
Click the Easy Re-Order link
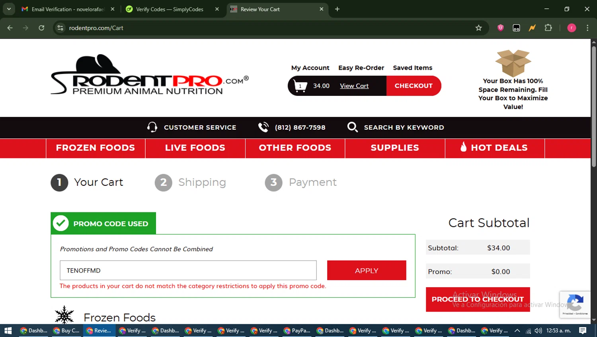click(x=361, y=68)
